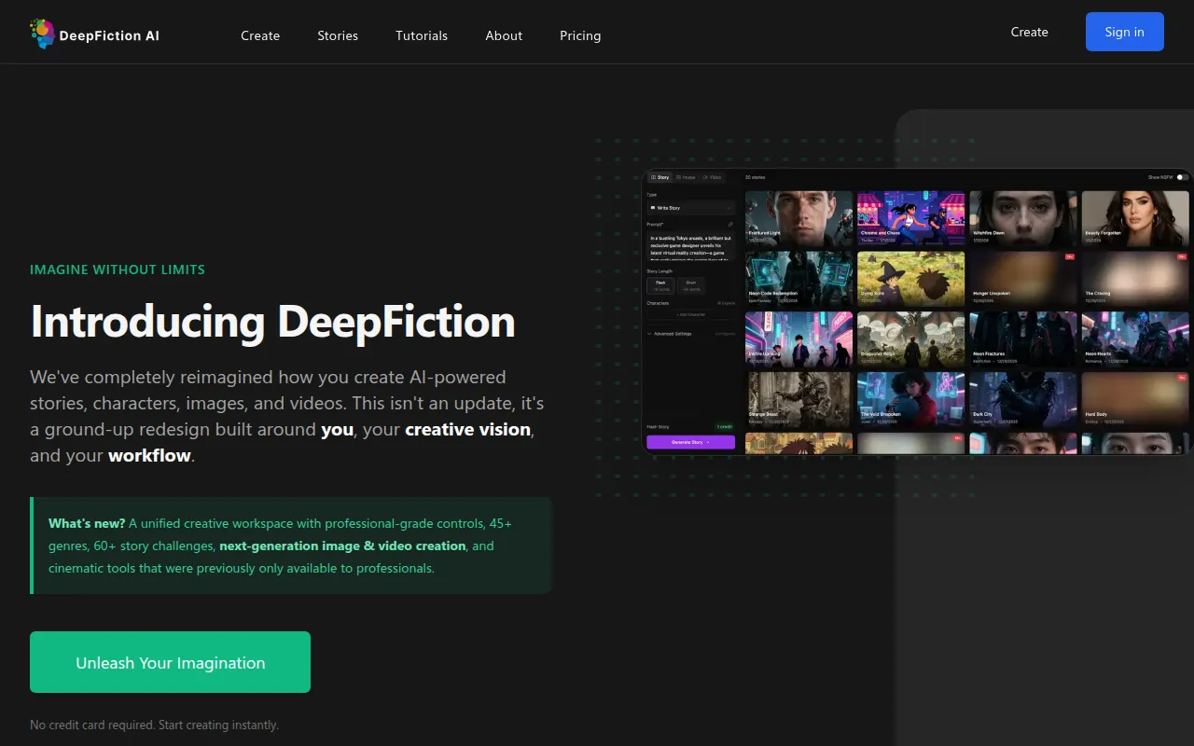Open the Neon Fractures story card
Viewport: 1194px width, 746px height.
tap(1023, 339)
